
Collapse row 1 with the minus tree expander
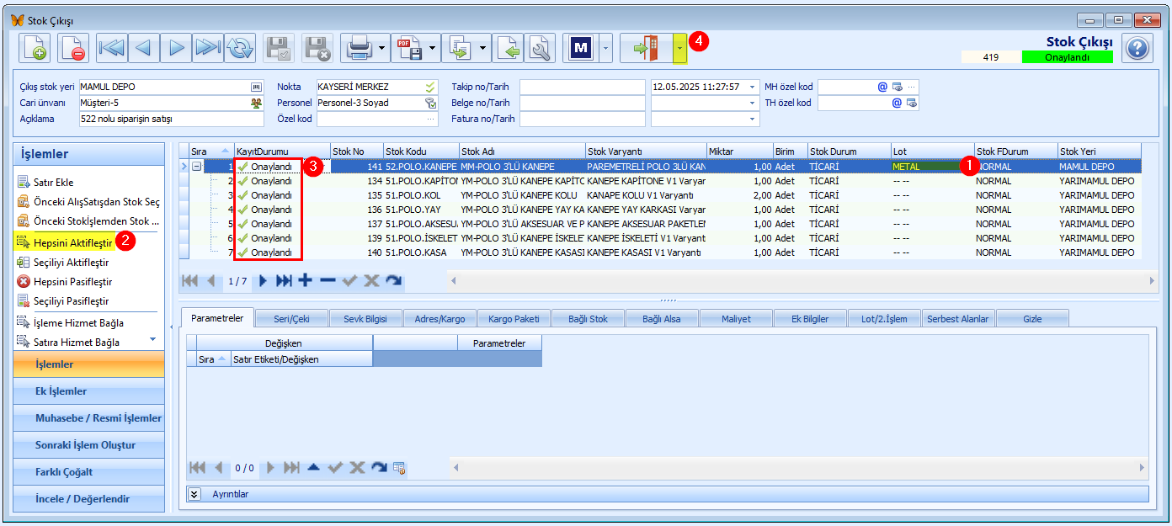click(x=197, y=167)
